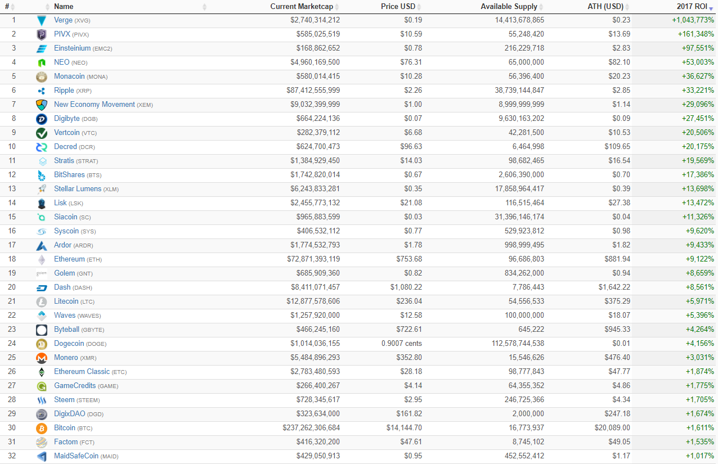
Task: Click the GameCredits logo icon
Action: (x=42, y=386)
